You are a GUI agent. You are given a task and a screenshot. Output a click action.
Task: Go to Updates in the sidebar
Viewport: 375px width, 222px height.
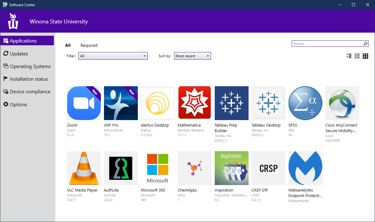click(19, 54)
